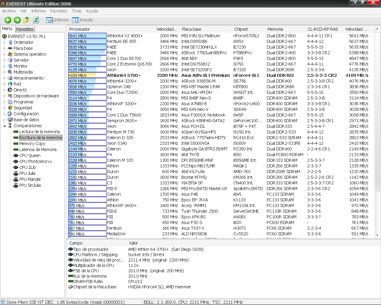Screen dimensions: 381x305
Task: Select Memory Copy benchmark
Action: [32, 144]
